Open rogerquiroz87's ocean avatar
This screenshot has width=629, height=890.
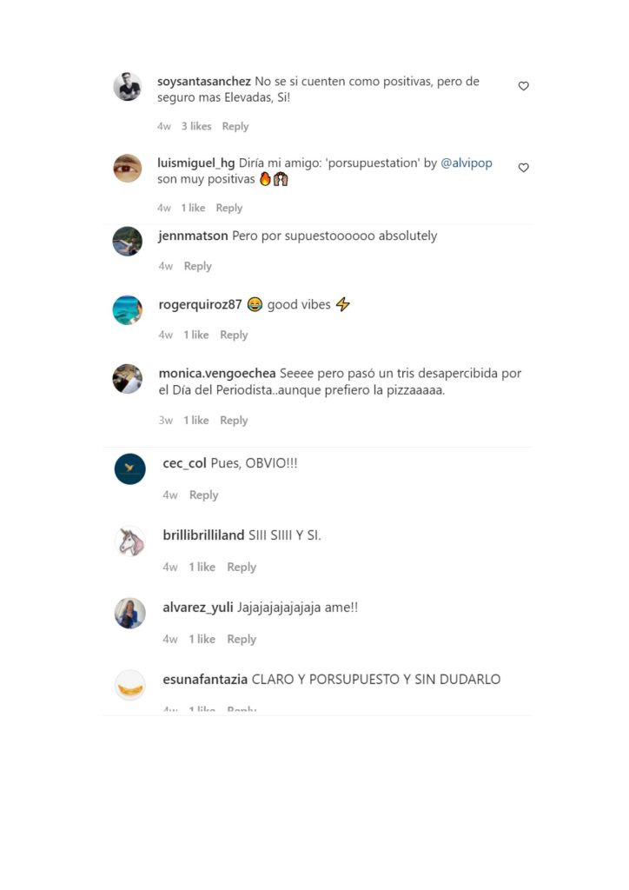click(x=128, y=310)
